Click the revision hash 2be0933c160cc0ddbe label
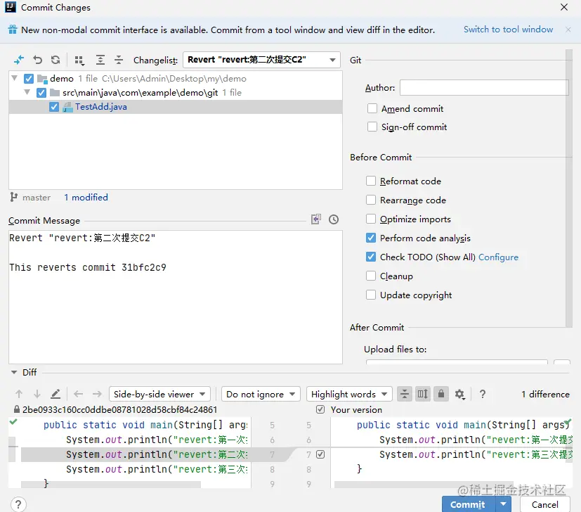 (119, 409)
